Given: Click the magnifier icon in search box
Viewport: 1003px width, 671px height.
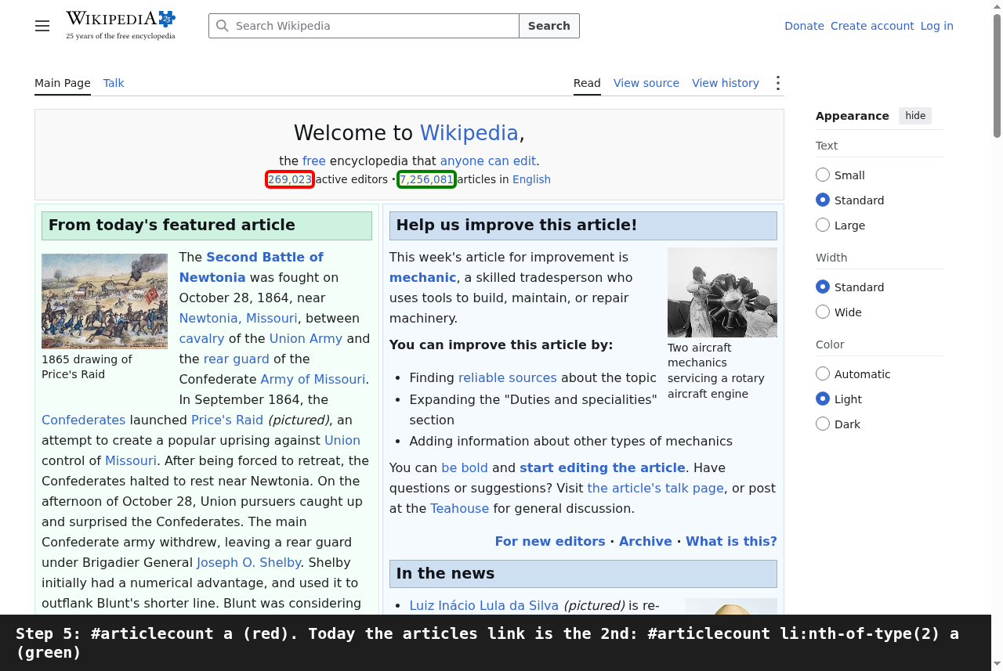Looking at the screenshot, I should point(223,26).
